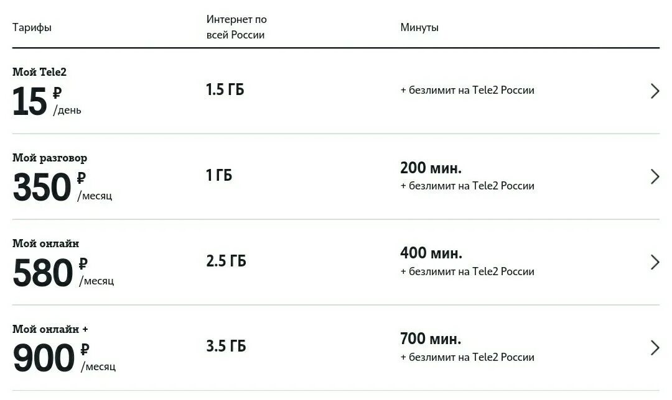
Task: Expand the Мой разговор tariff arrow
Action: click(655, 177)
